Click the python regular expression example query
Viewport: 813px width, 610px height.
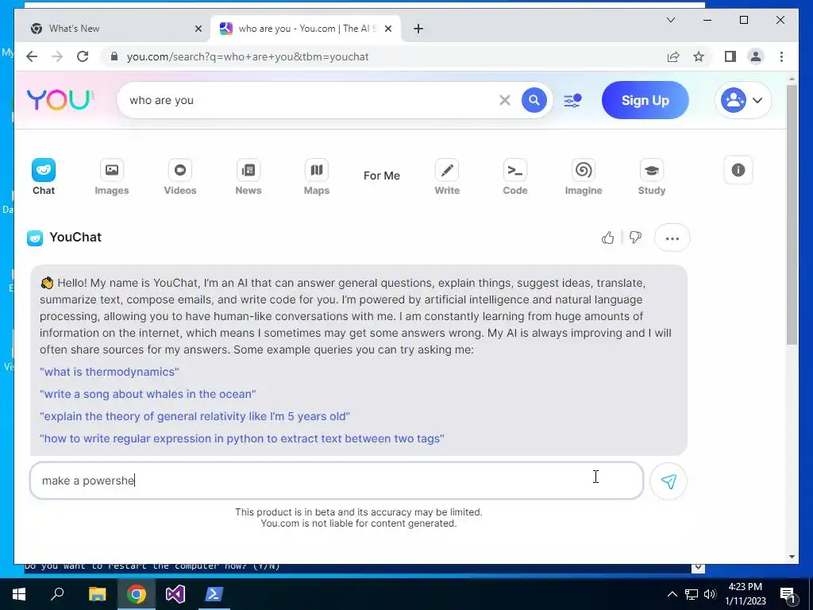tap(242, 438)
